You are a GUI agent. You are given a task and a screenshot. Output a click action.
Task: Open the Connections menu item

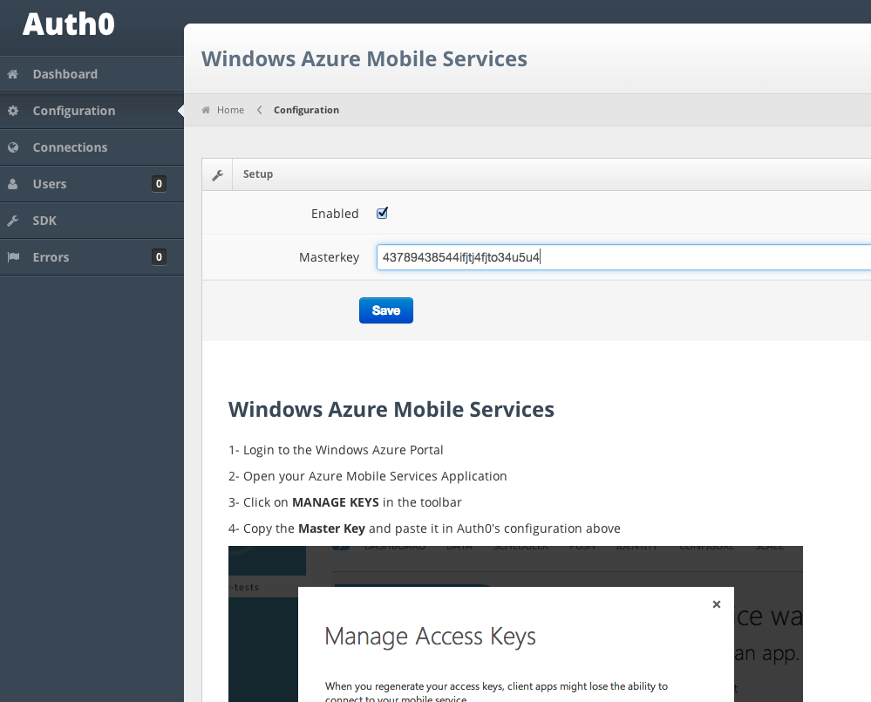92,147
